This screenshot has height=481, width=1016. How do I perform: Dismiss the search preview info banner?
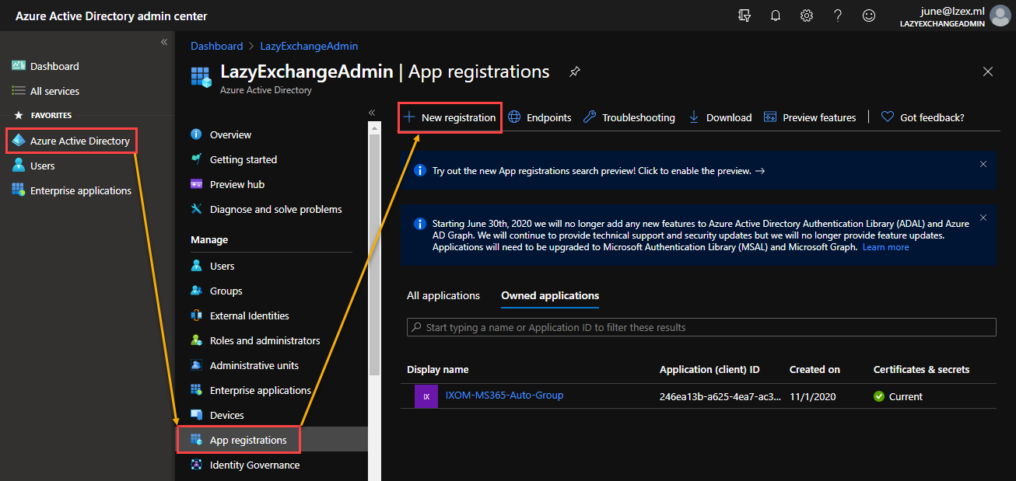click(x=983, y=164)
